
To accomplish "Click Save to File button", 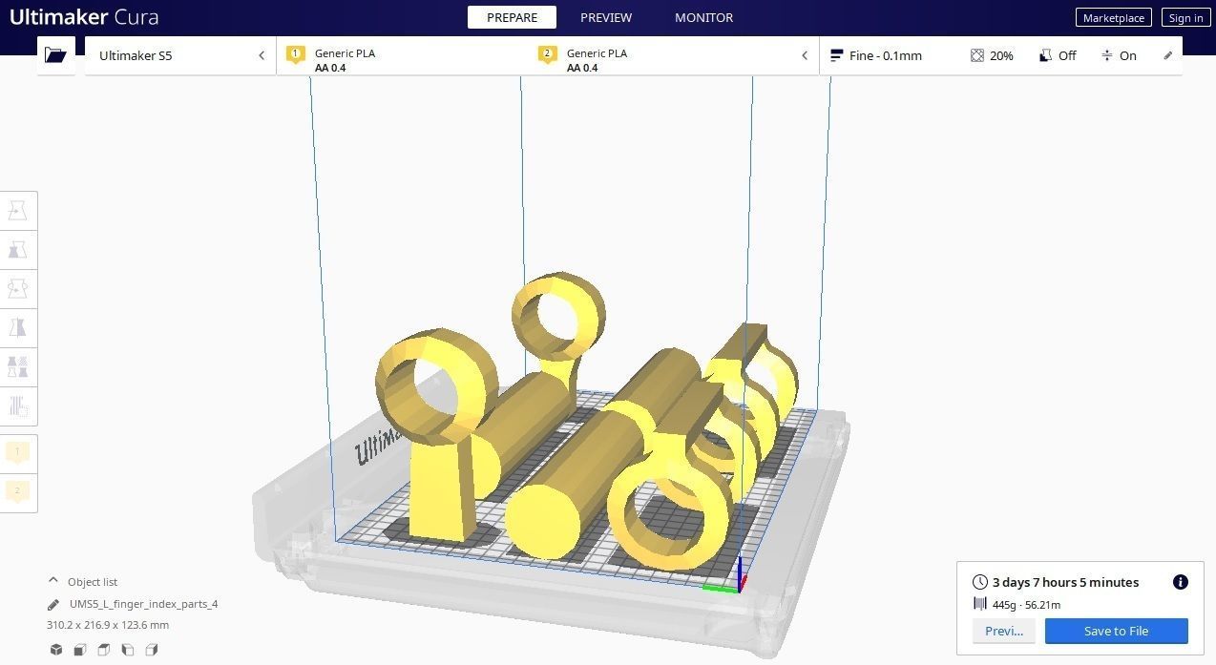I will tap(1116, 631).
